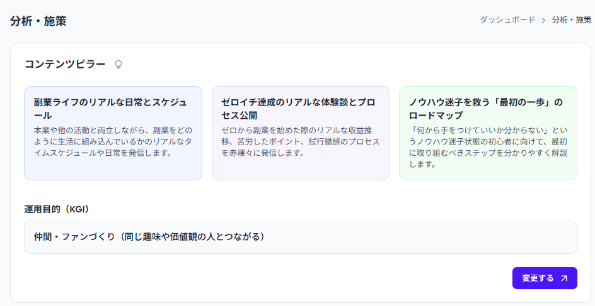
Task: Click the 分析・施策 breadcrumb item
Action: pos(572,20)
